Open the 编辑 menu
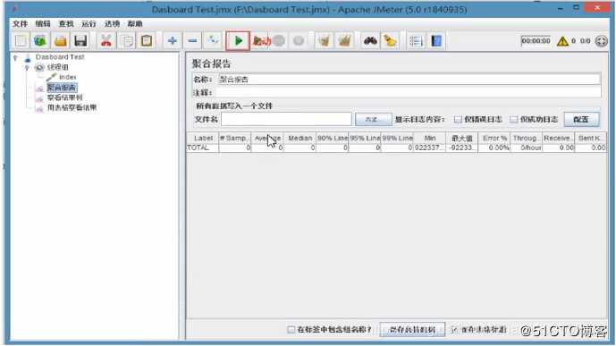616x346 pixels. click(43, 24)
